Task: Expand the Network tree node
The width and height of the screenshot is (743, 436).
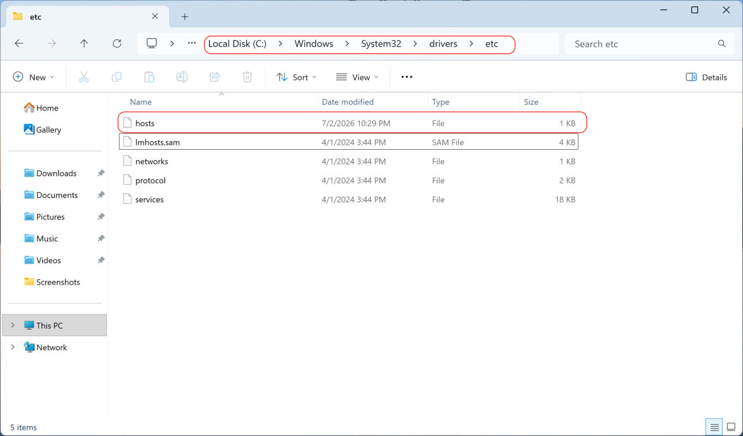Action: [x=13, y=347]
